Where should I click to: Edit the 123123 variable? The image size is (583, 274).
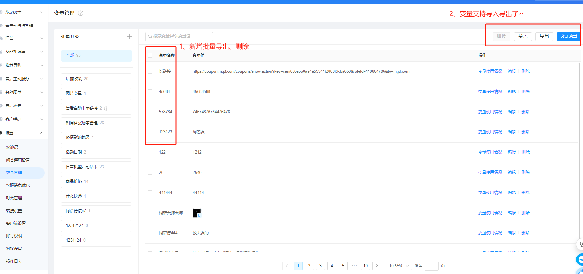[512, 132]
